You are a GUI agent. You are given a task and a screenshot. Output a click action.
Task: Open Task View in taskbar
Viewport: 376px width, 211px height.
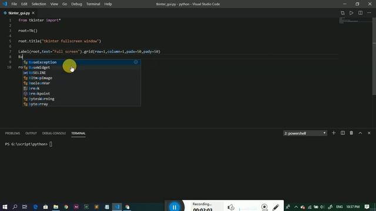tap(25, 207)
